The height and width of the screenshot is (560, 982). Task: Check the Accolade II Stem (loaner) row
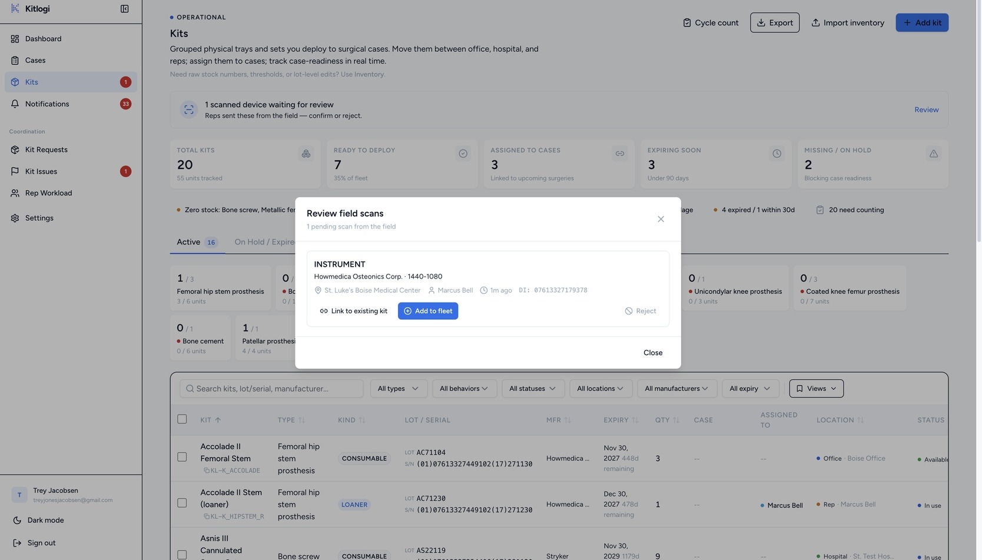click(x=182, y=503)
